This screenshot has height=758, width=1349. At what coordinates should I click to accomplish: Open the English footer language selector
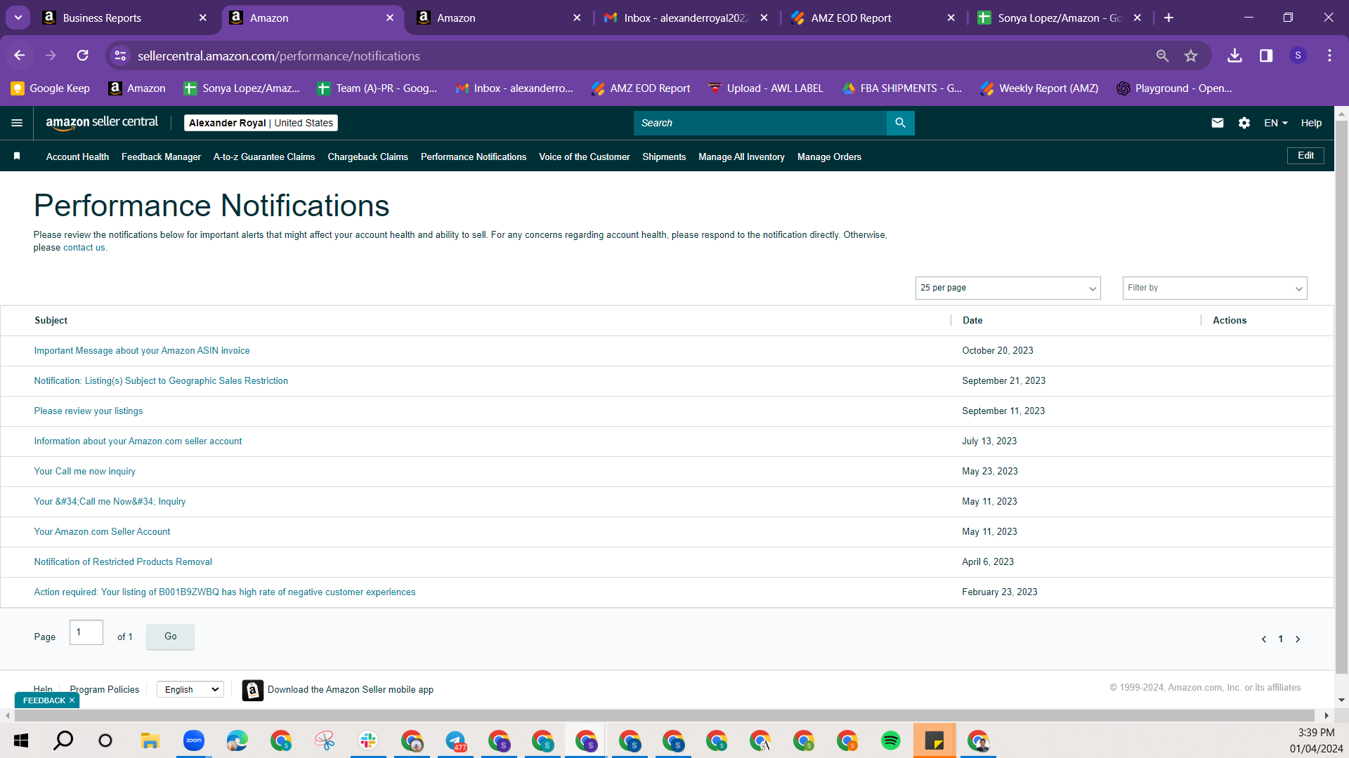(x=190, y=689)
